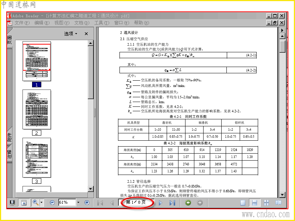Open the zoom percentage dropdown arrow
This screenshot has height=221, width=295.
tap(79, 203)
